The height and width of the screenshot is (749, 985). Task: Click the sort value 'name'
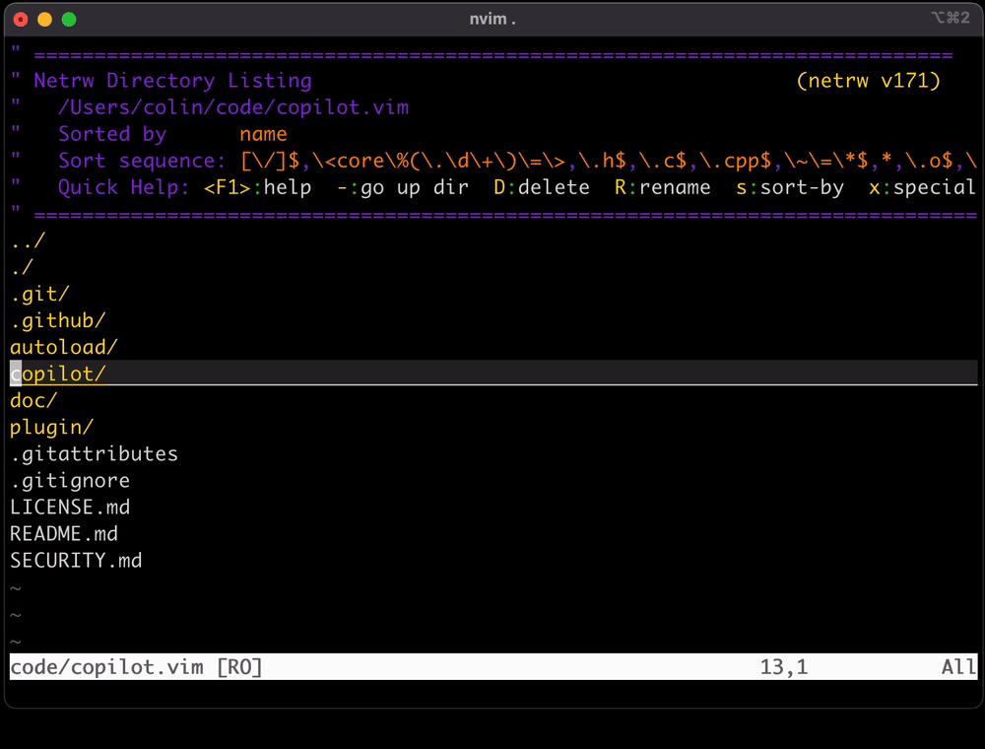pos(263,134)
